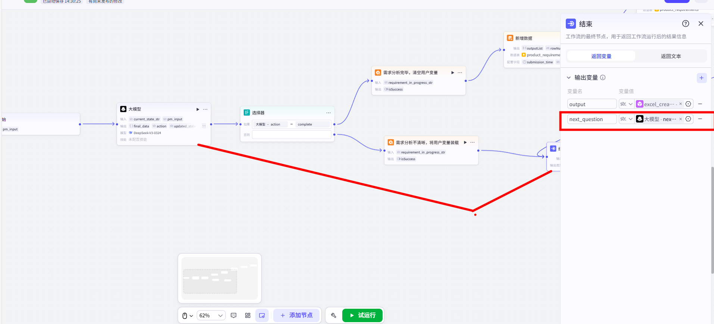This screenshot has height=324, width=714.
Task: Remove the output variable row with minus
Action: pos(700,104)
